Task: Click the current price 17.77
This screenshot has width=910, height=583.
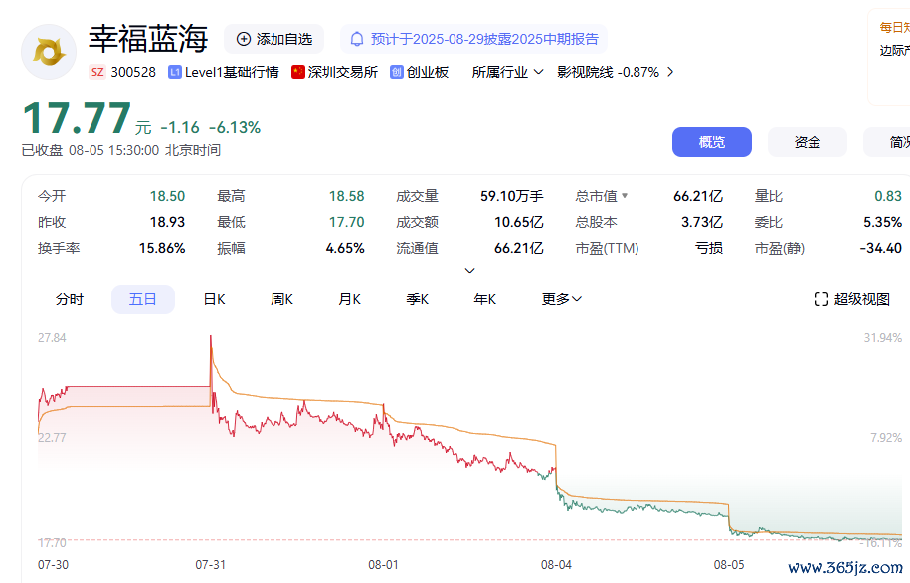Action: pos(77,119)
